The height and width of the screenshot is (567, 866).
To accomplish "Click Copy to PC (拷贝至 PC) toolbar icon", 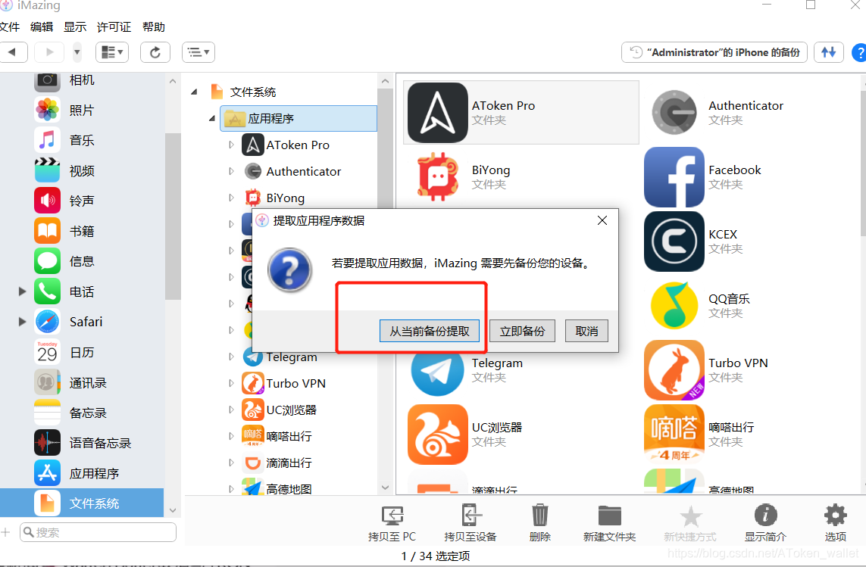I will (x=392, y=523).
